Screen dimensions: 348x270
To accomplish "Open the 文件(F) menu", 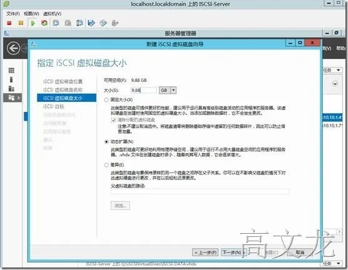I will [x=13, y=14].
